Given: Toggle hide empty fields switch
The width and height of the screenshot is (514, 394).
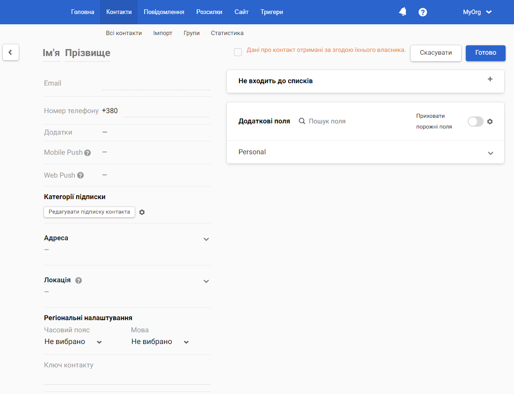Looking at the screenshot, I should click(475, 122).
